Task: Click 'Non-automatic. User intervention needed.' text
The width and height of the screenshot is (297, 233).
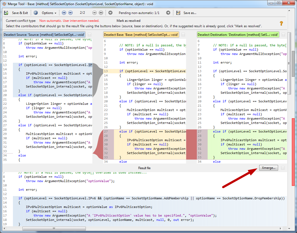Action: [69, 21]
